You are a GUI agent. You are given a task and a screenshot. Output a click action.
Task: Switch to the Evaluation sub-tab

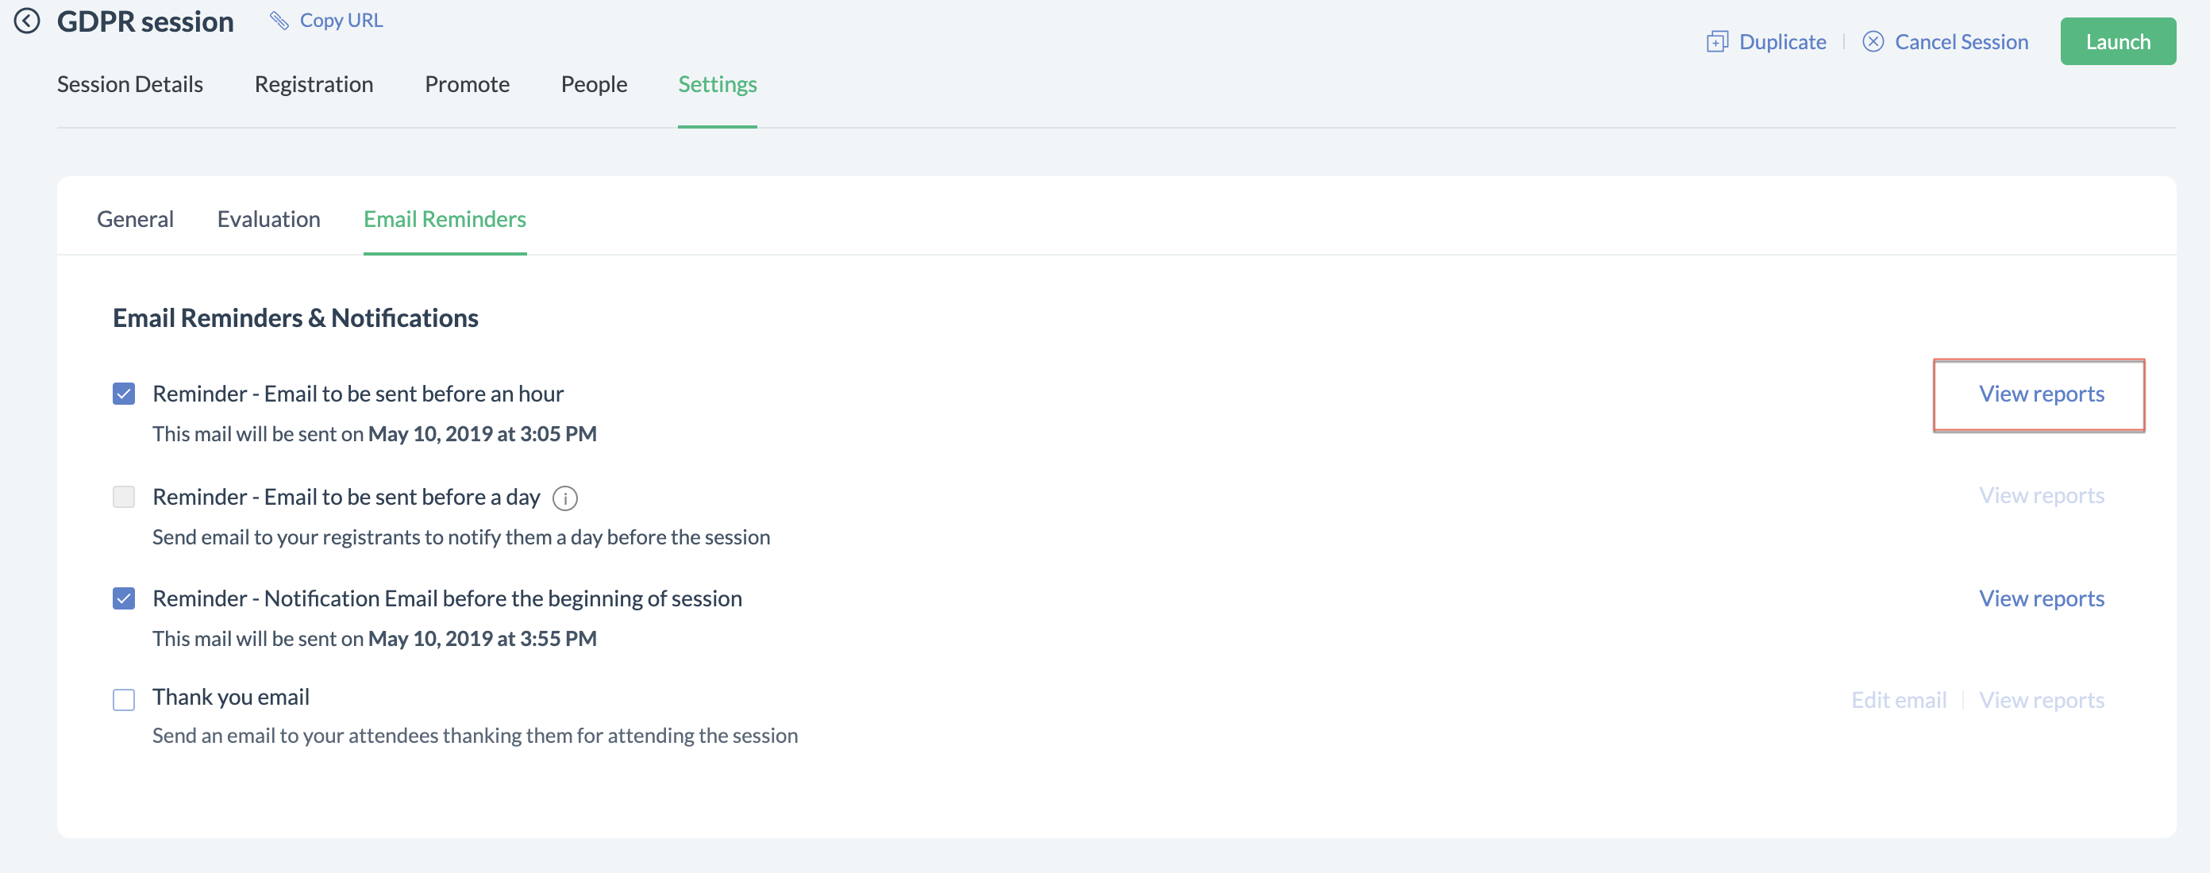pos(268,219)
